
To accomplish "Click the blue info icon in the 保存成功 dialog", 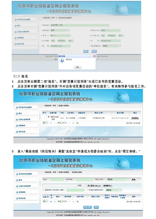I will [x=62, y=60].
